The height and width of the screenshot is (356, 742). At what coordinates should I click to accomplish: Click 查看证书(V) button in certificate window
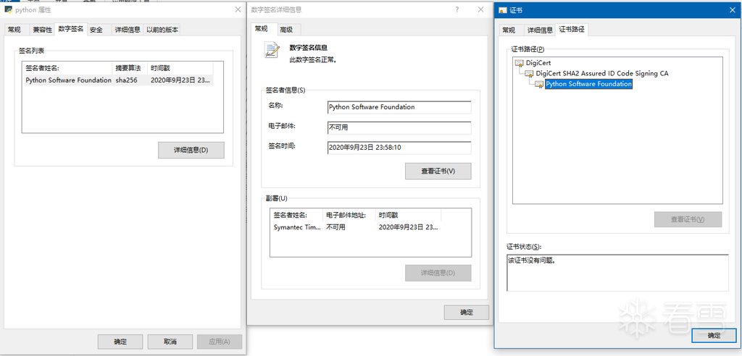coord(688,219)
